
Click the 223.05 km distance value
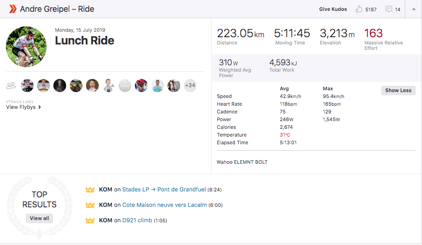coord(240,34)
